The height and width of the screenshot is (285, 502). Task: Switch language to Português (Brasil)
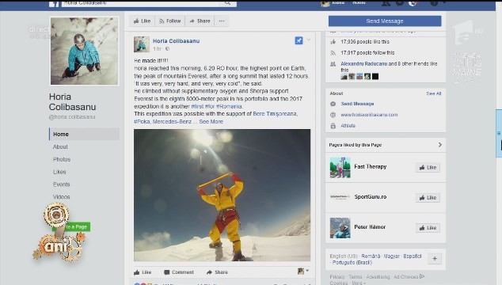pos(352,263)
